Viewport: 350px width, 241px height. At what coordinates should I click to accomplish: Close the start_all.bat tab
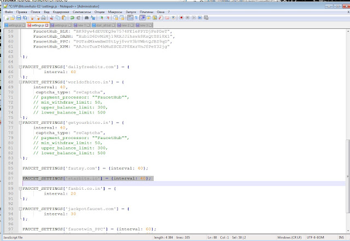[x=113, y=25]
